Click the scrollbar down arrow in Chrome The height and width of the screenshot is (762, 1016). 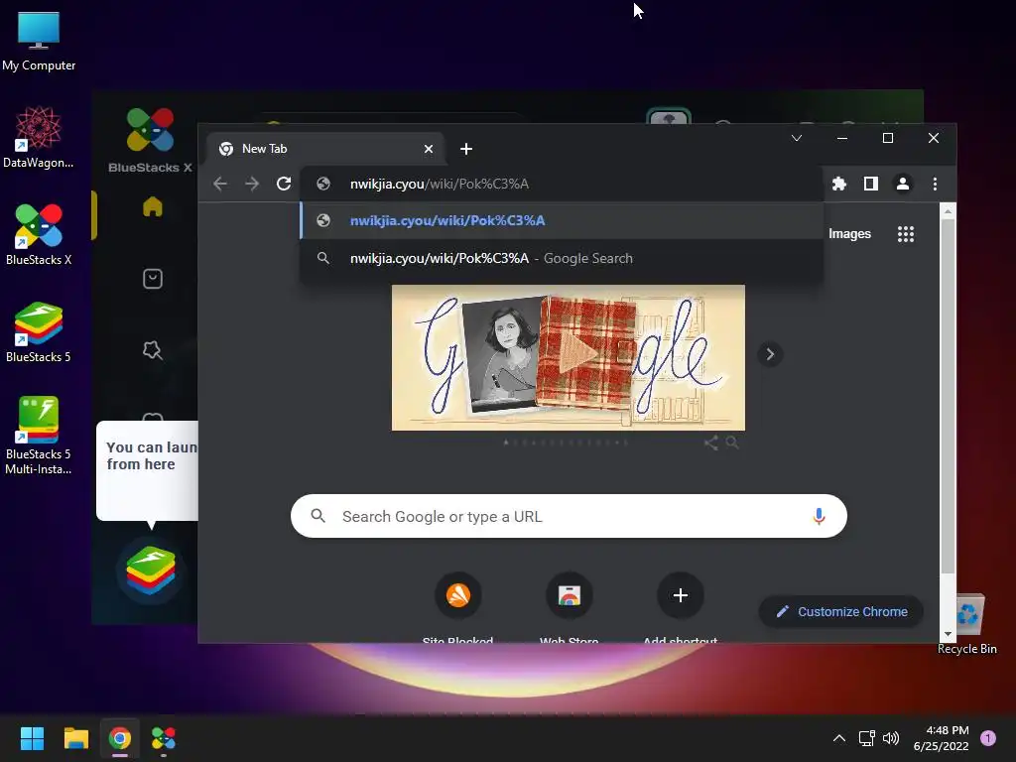pos(948,634)
